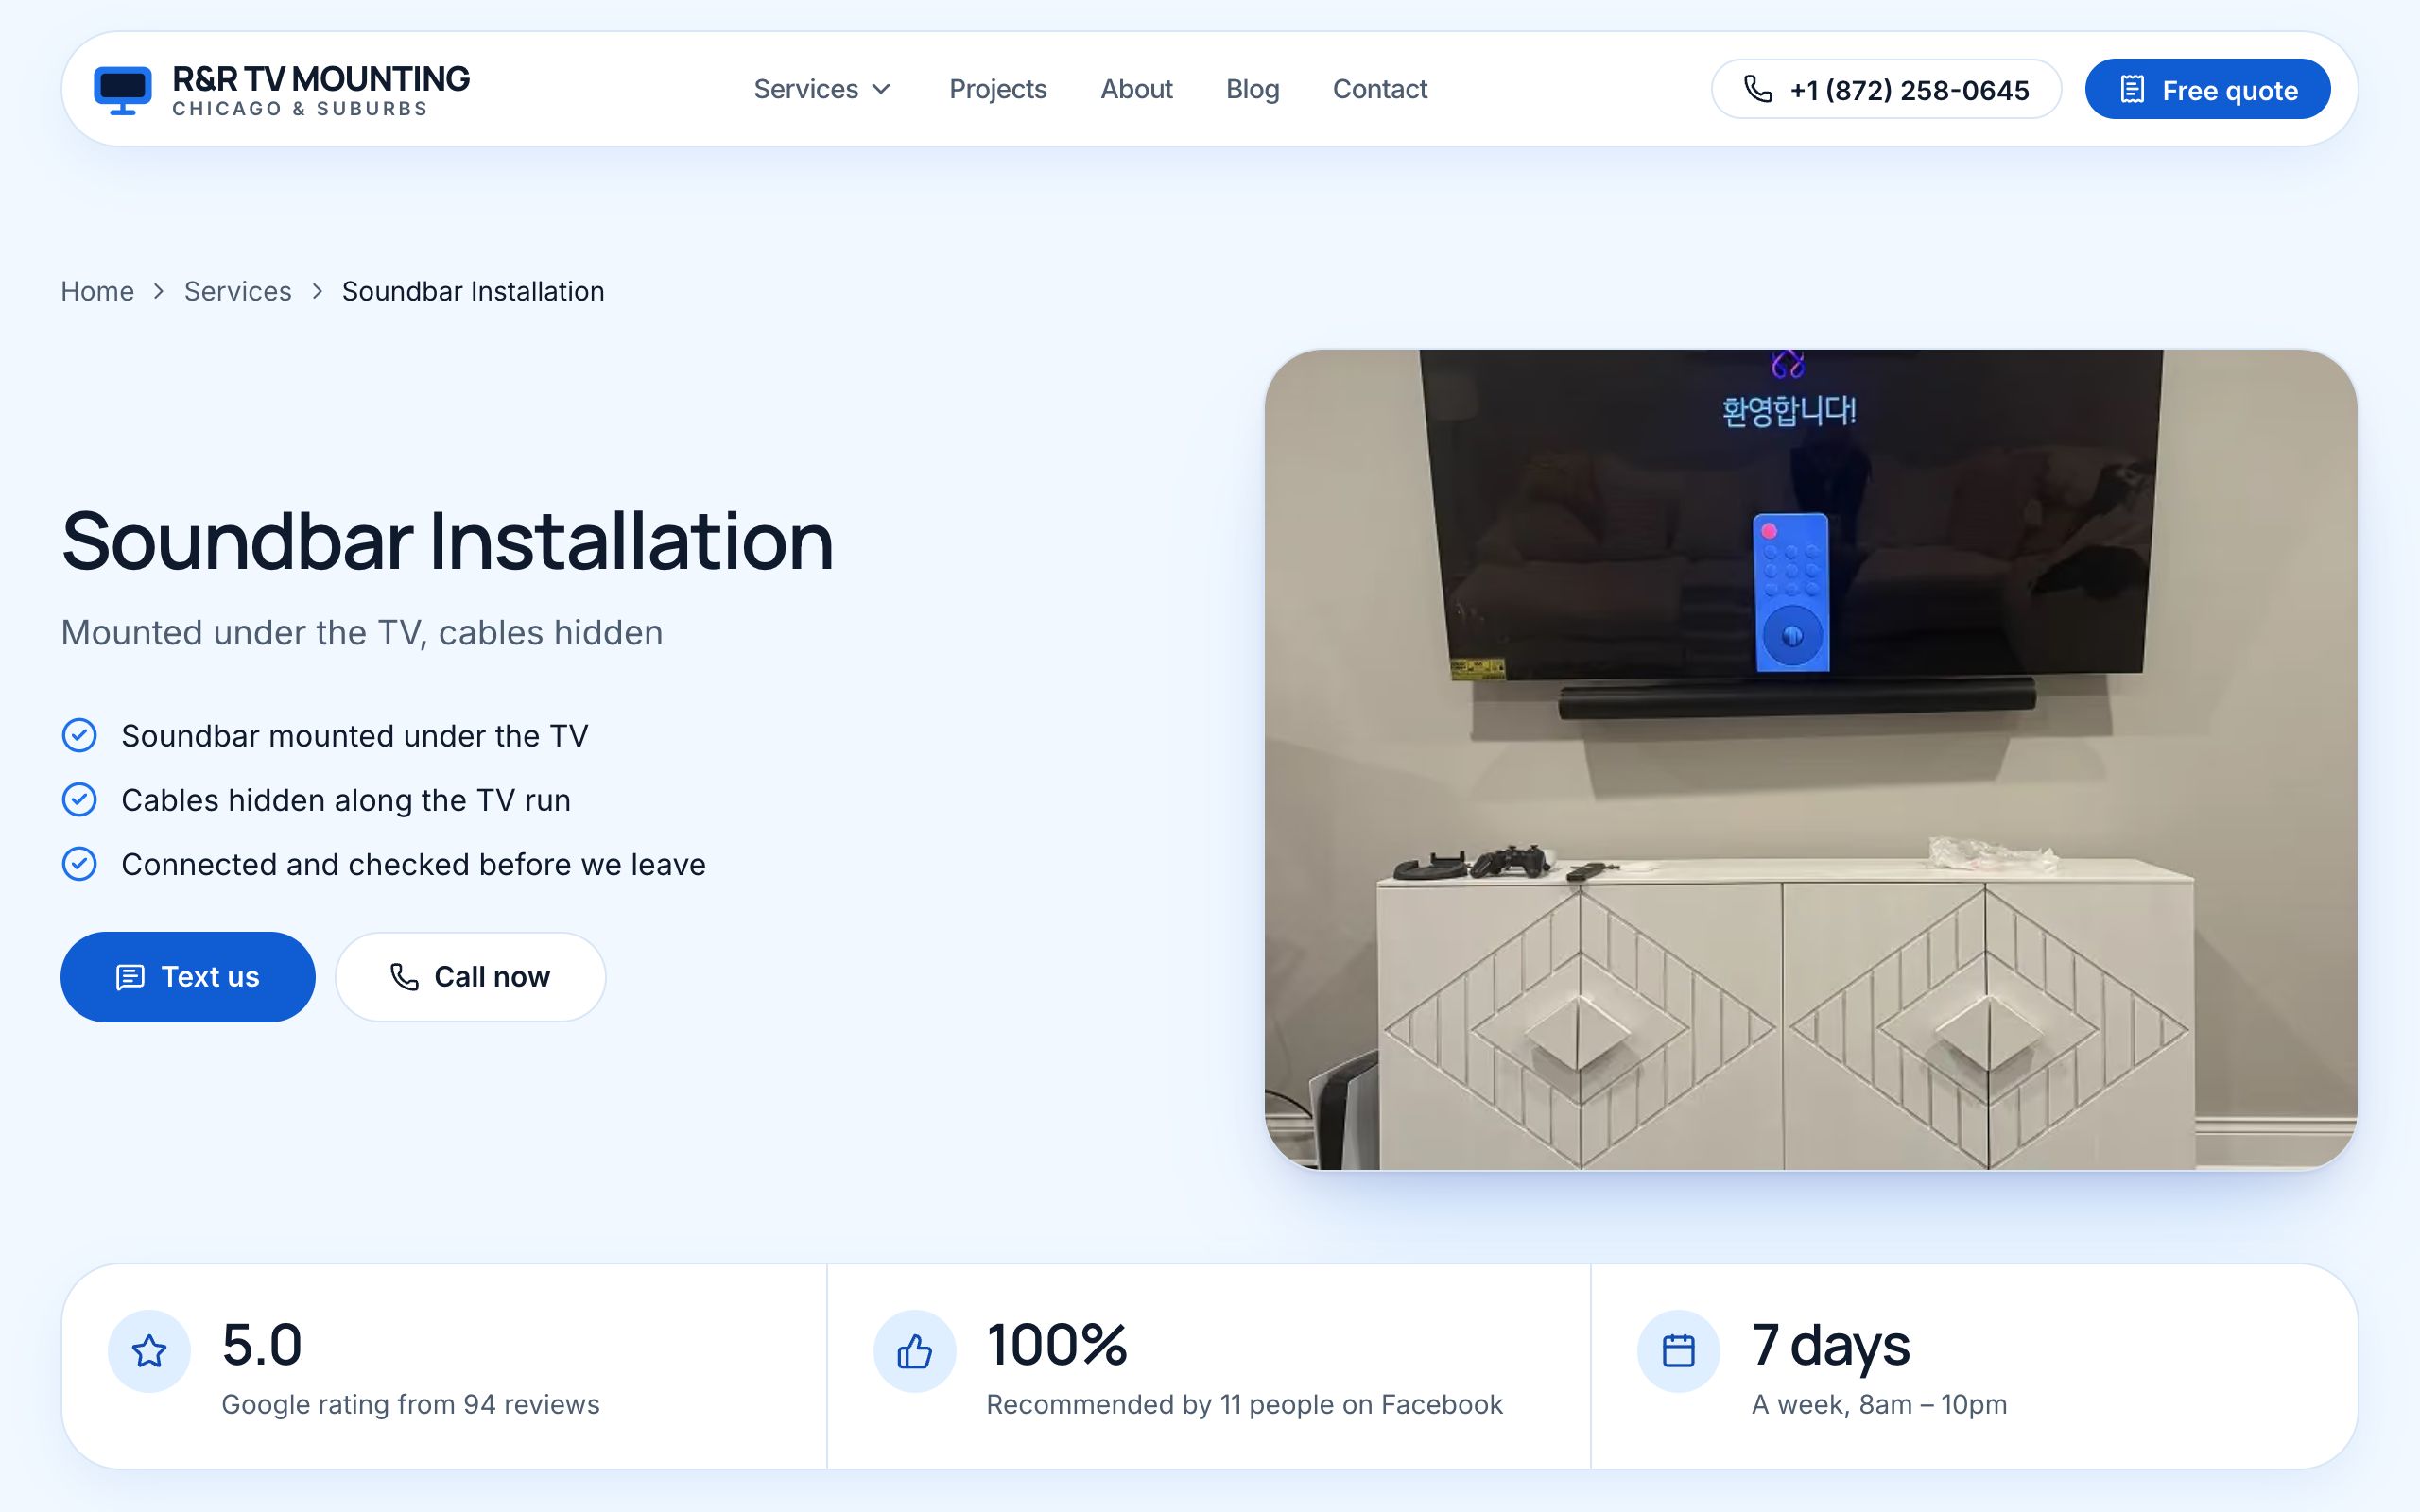Click 'Google rating from 94 reviews' text
The height and width of the screenshot is (1512, 2420).
click(410, 1404)
